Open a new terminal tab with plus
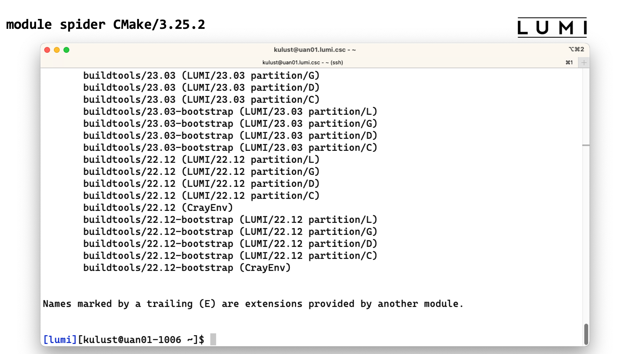This screenshot has height=354, width=630. pyautogui.click(x=584, y=63)
